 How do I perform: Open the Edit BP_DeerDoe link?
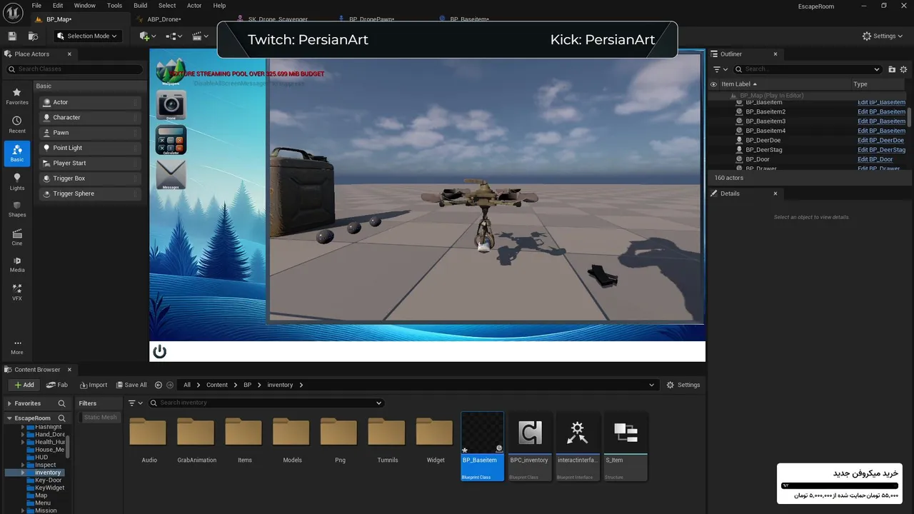tap(880, 141)
